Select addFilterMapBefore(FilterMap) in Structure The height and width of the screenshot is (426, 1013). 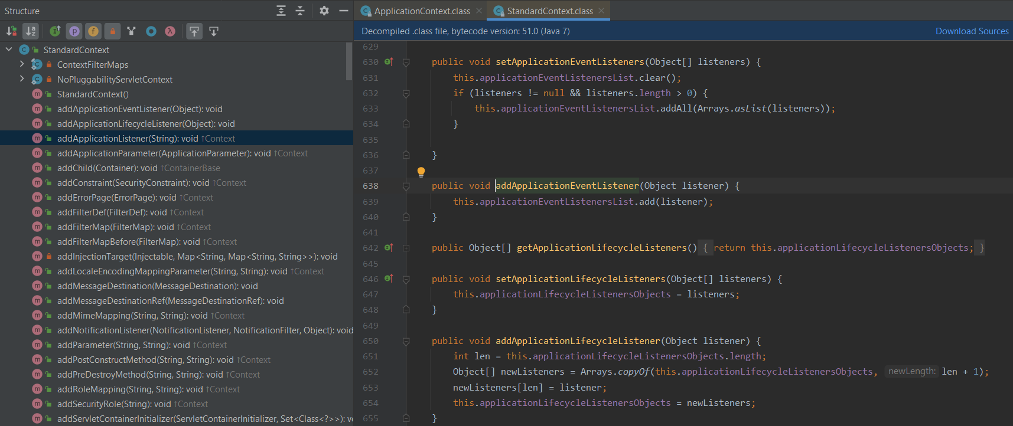tap(177, 241)
